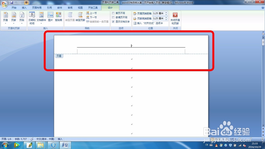Click page count 页面: 1/6 in status bar

6,139
